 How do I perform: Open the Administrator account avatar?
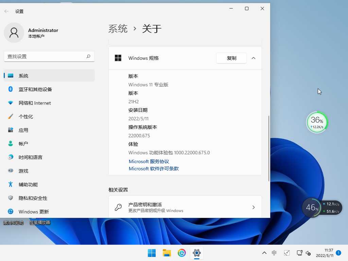click(14, 33)
